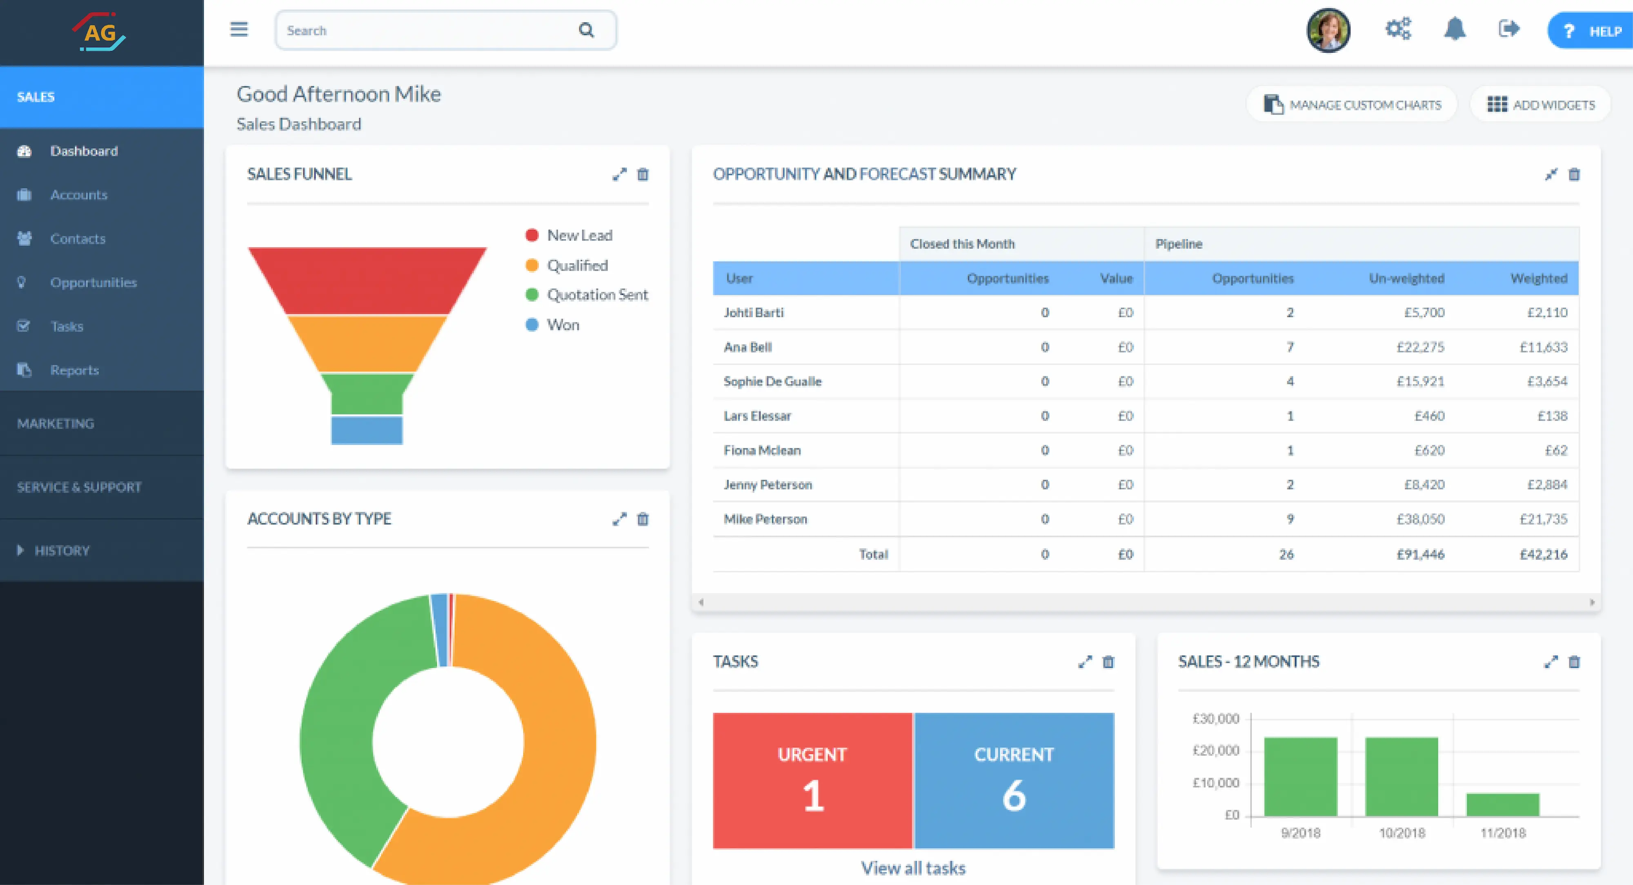Click the logout arrow icon

click(1509, 29)
